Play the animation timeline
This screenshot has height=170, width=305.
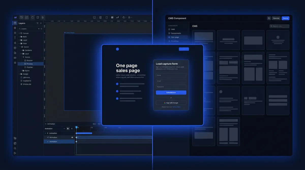pyautogui.click(x=68, y=129)
